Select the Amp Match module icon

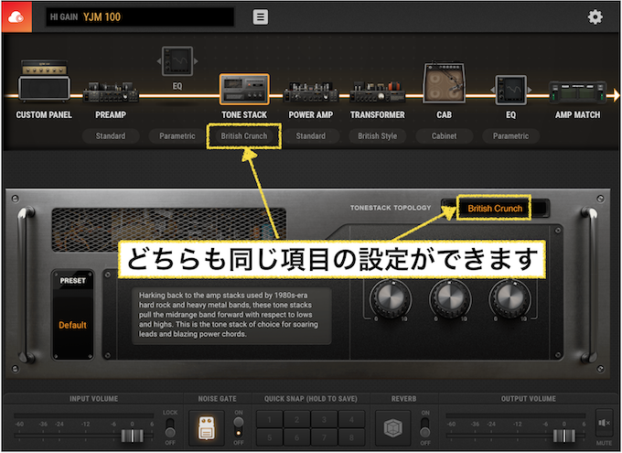[577, 93]
